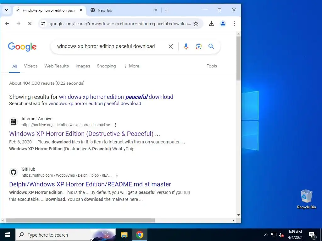Open archive.org result options three dots
Viewport: 322px width, 241px height.
click(x=115, y=125)
